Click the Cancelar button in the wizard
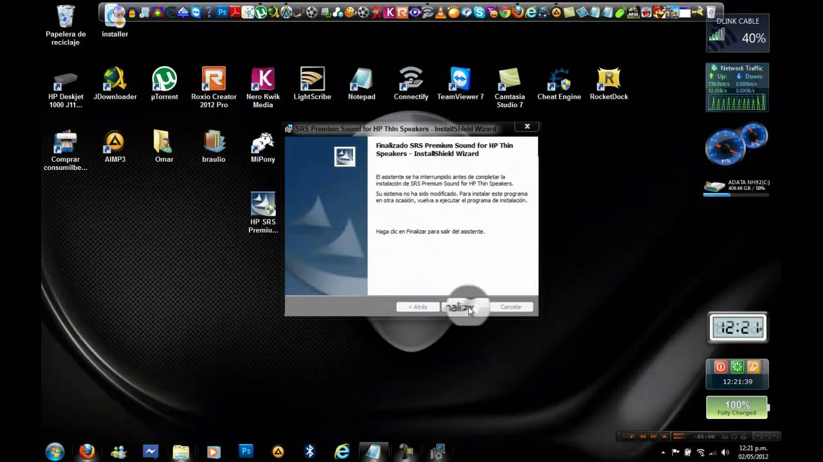The height and width of the screenshot is (462, 823). click(511, 307)
